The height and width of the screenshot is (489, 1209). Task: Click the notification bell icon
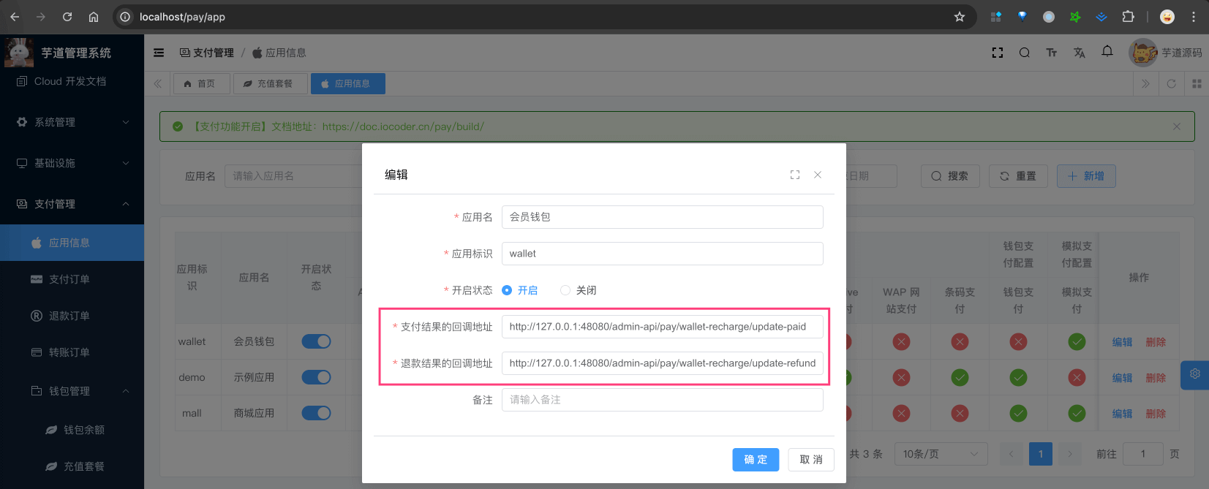pos(1107,51)
